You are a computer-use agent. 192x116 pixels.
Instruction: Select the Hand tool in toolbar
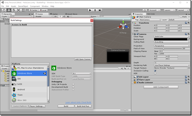pos(4,10)
